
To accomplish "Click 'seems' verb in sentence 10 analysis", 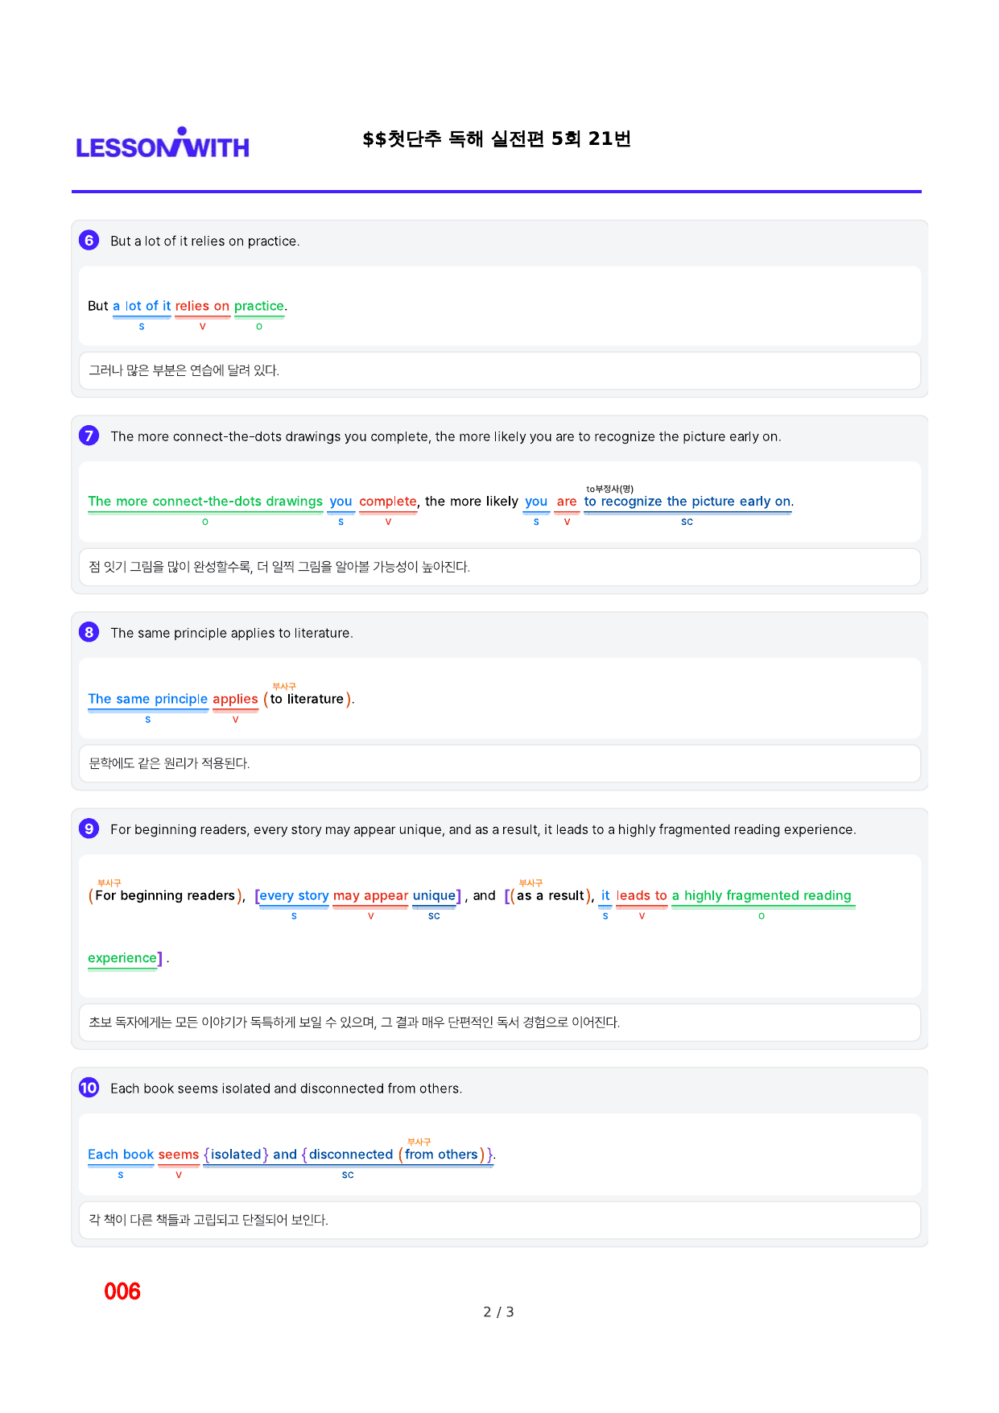I will [179, 1155].
